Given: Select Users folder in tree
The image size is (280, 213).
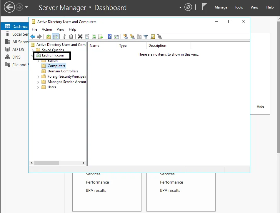Looking at the screenshot, I should pyautogui.click(x=51, y=87).
